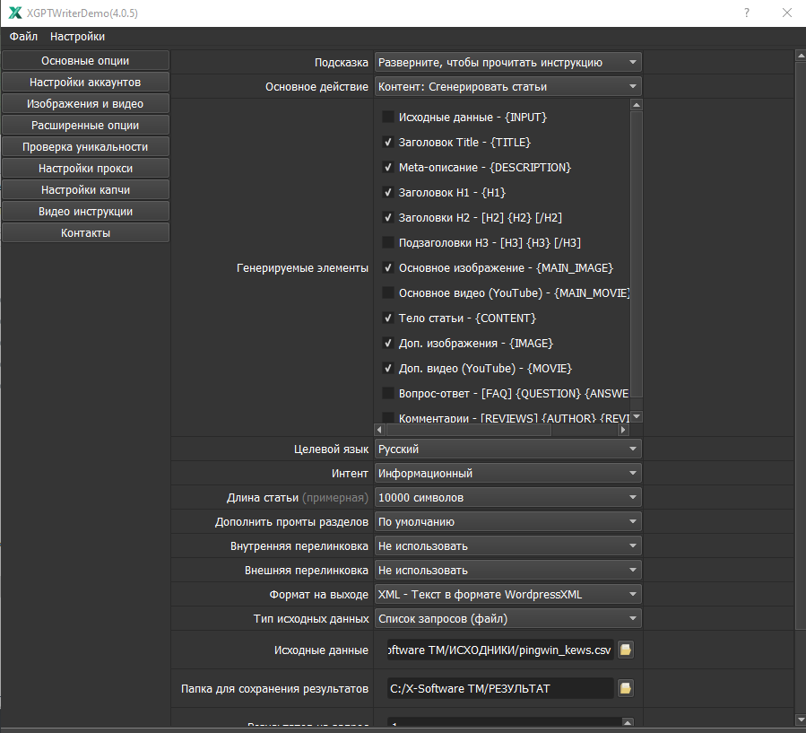Check Подзаголовки H3 element checkbox
The height and width of the screenshot is (733, 806).
pos(388,242)
